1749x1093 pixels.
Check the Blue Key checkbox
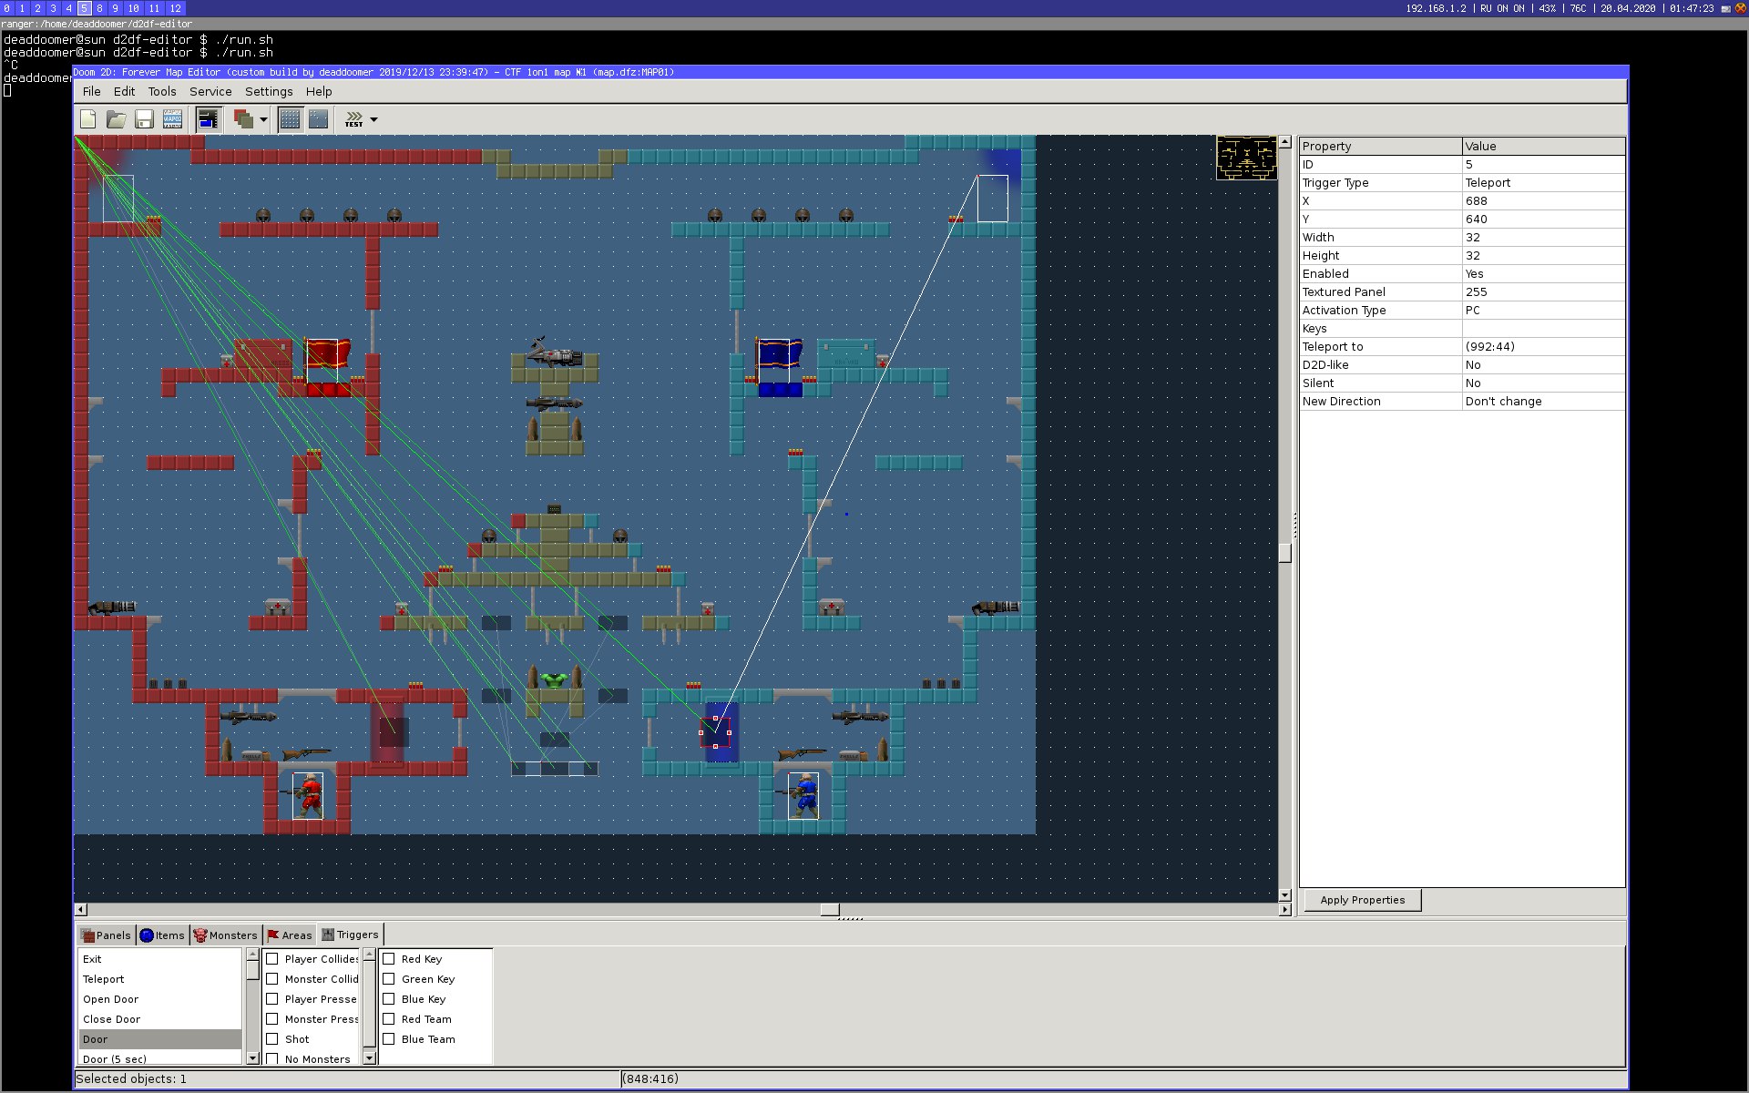(389, 999)
